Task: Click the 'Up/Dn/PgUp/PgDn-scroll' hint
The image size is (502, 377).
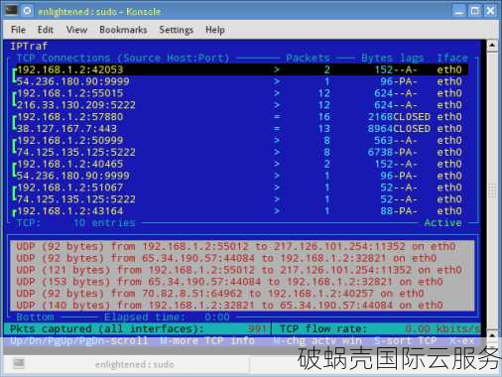Action: (79, 340)
